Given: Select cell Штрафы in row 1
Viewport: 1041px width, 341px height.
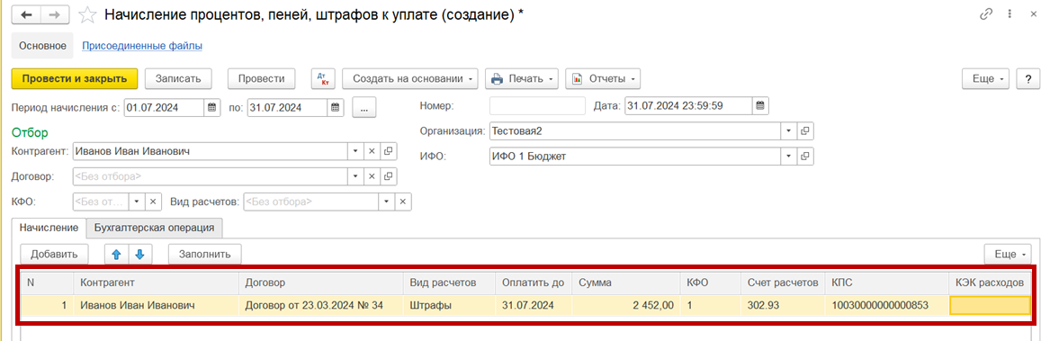Looking at the screenshot, I should (450, 306).
